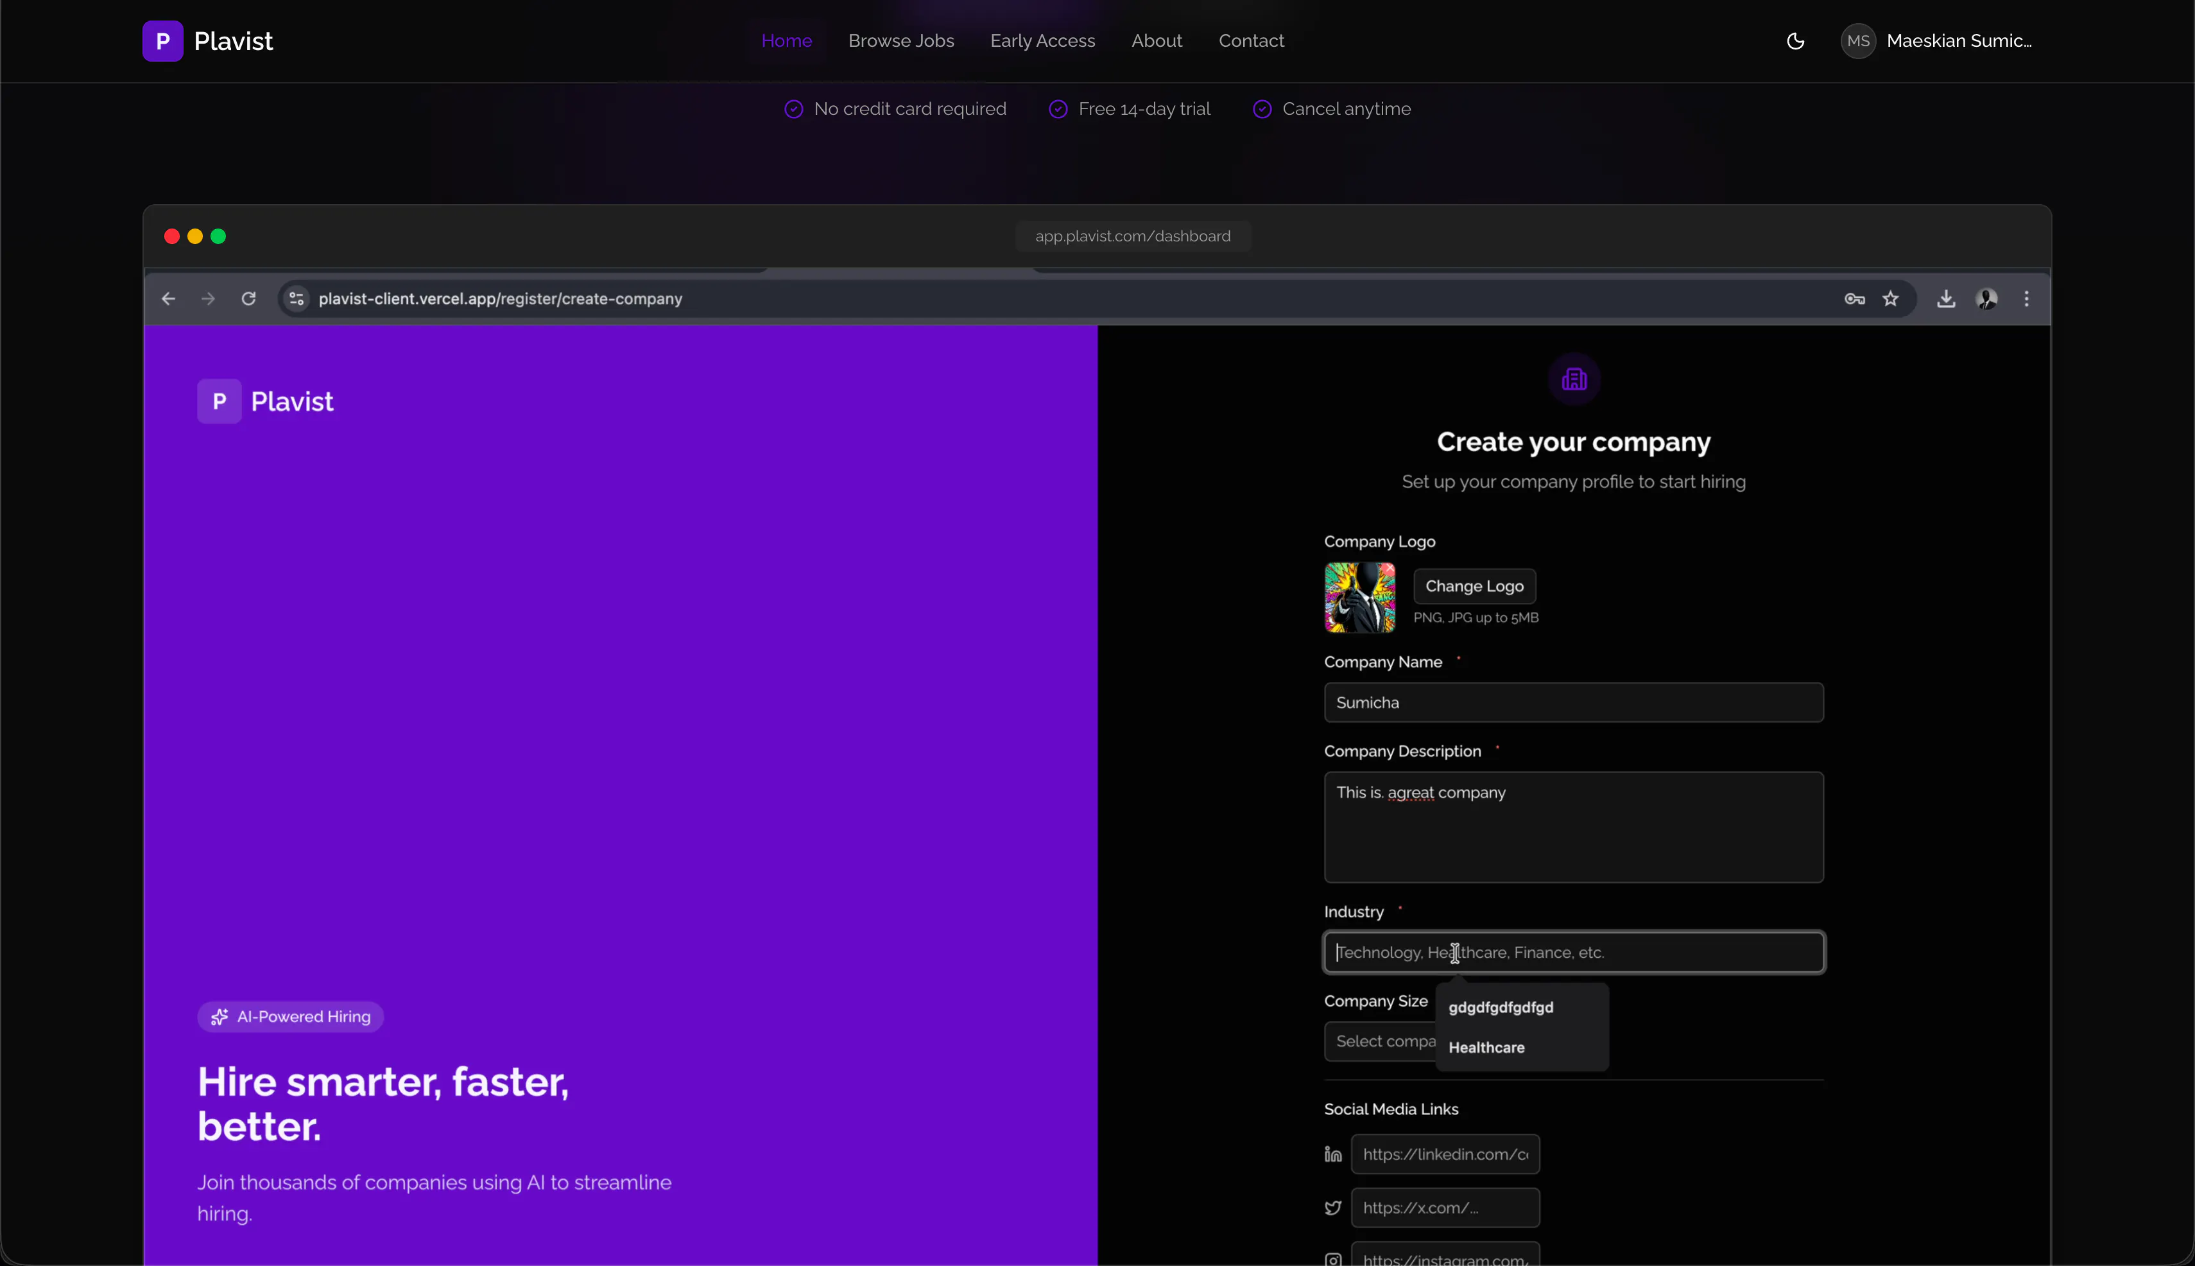The height and width of the screenshot is (1266, 2195).
Task: Open site settings icon beside URL
Action: [x=297, y=299]
